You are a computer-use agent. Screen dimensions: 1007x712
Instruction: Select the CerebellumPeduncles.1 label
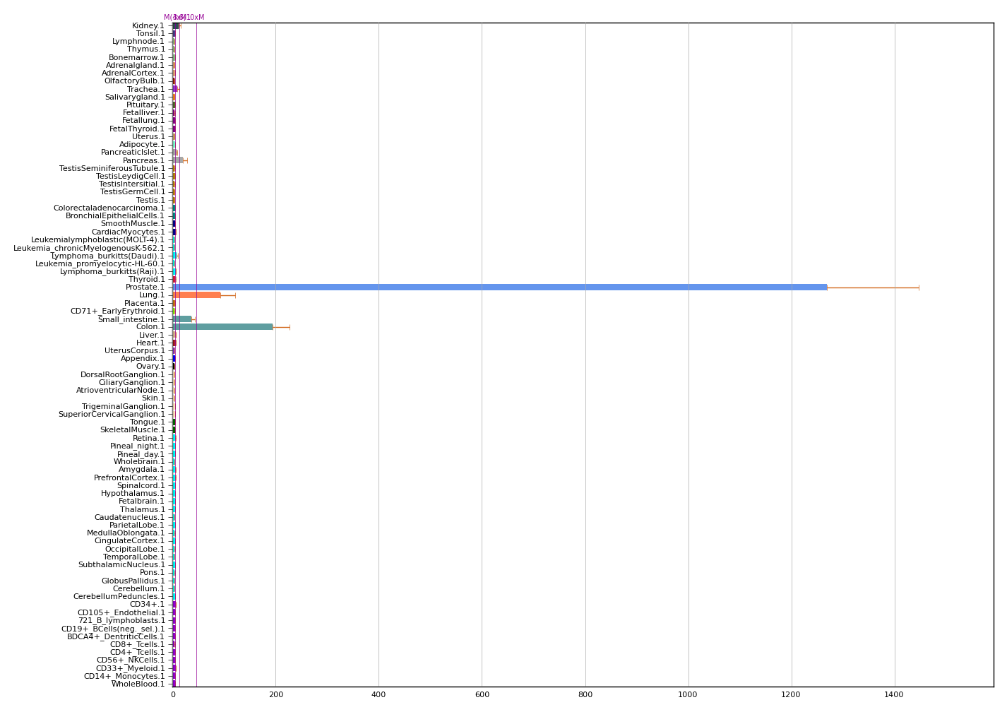tap(119, 597)
